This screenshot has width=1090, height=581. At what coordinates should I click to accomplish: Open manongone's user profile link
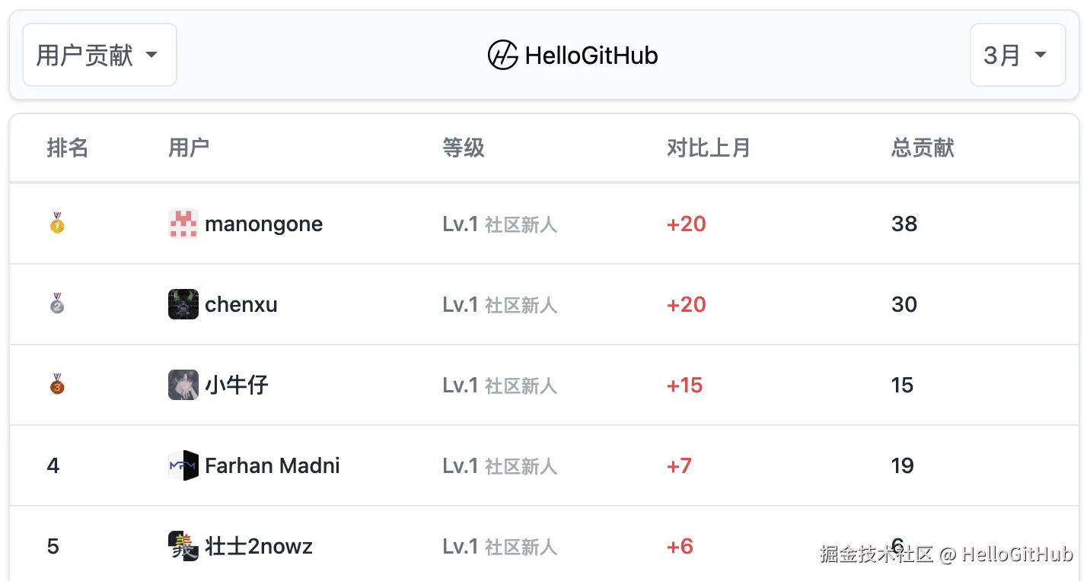click(263, 224)
